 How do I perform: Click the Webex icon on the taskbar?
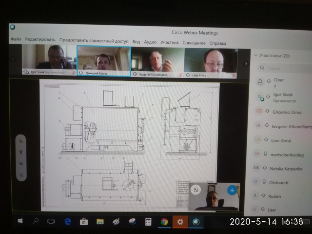point(196,222)
